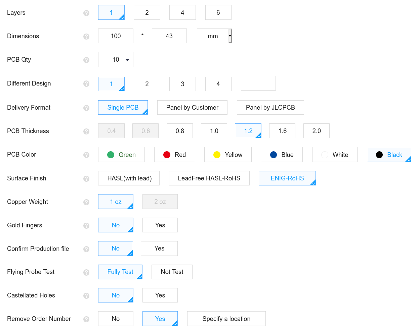
Task: Click the custom Different Design input box
Action: pos(258,83)
